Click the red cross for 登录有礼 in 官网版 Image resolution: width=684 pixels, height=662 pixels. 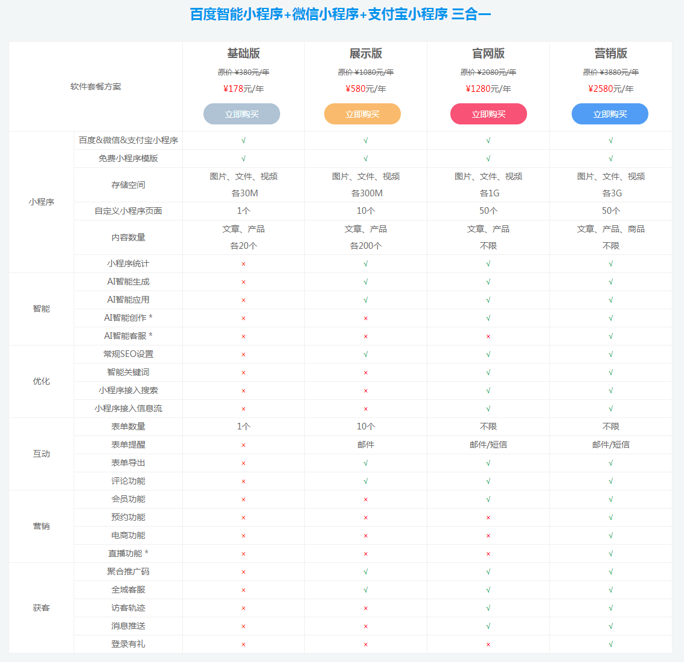[488, 644]
